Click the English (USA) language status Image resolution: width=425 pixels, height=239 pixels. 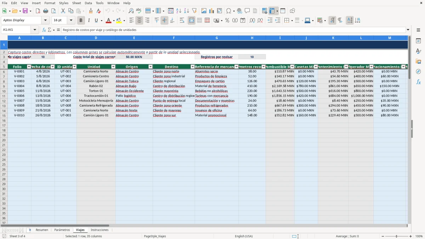(244, 236)
